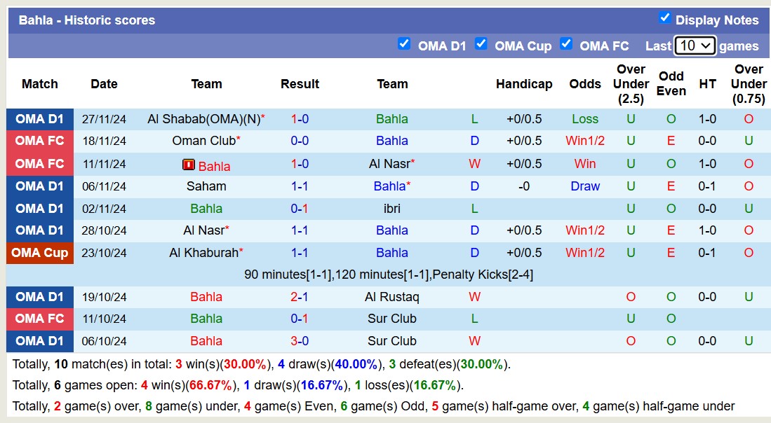Viewport: 771px width, 423px height.
Task: Open the ibri team page
Action: click(392, 209)
